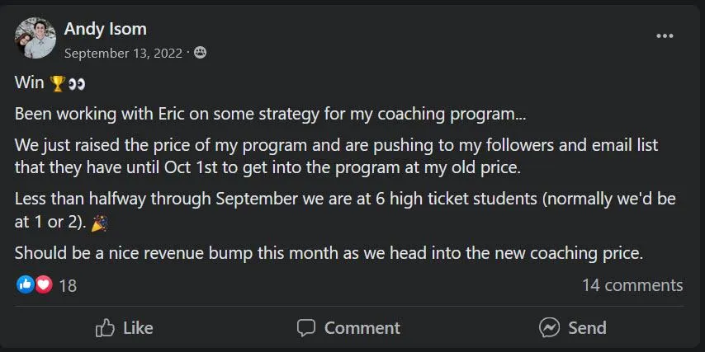Click the September 13, 2022 timestamp
705x352 pixels.
tap(123, 53)
